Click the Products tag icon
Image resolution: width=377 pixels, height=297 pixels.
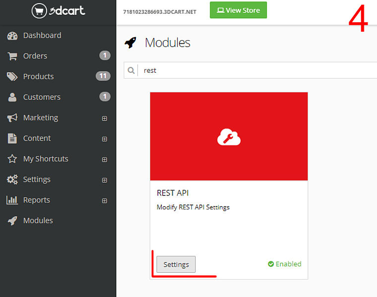click(x=12, y=77)
